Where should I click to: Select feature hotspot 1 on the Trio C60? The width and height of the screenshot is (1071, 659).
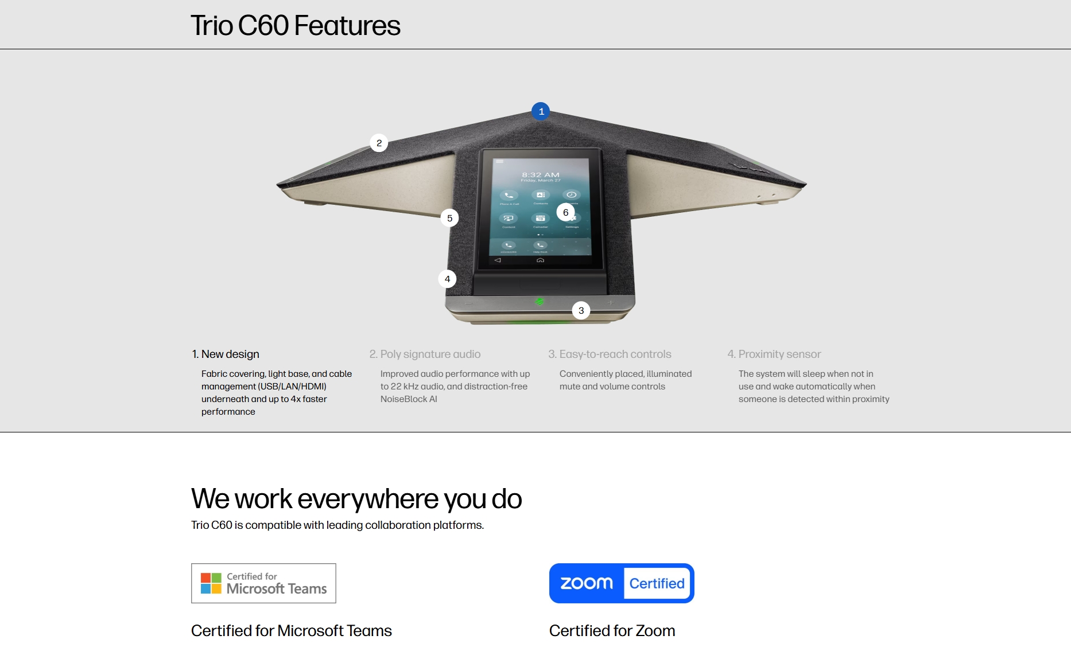541,111
